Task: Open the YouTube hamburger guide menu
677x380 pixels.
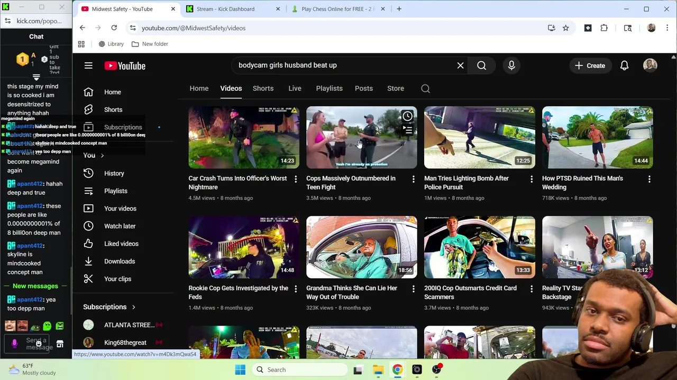Action: point(88,65)
